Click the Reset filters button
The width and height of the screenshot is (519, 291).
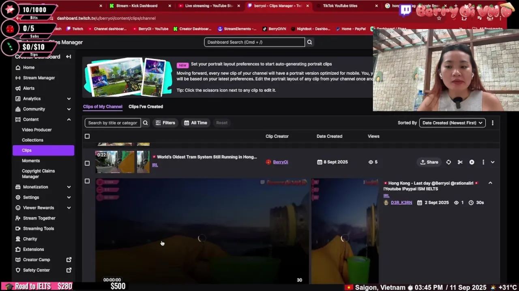tap(222, 123)
